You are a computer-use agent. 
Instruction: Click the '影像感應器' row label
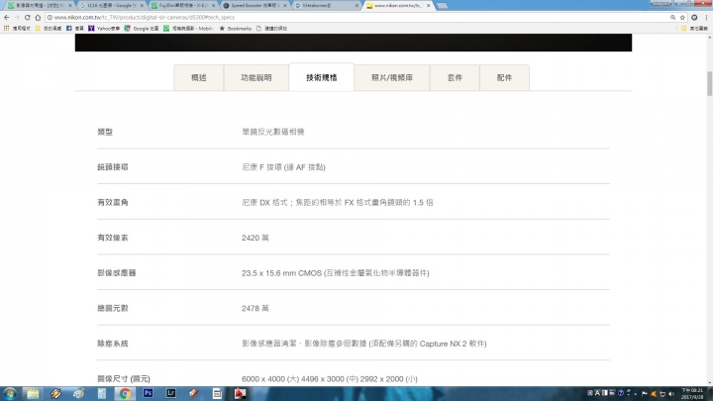tap(117, 273)
